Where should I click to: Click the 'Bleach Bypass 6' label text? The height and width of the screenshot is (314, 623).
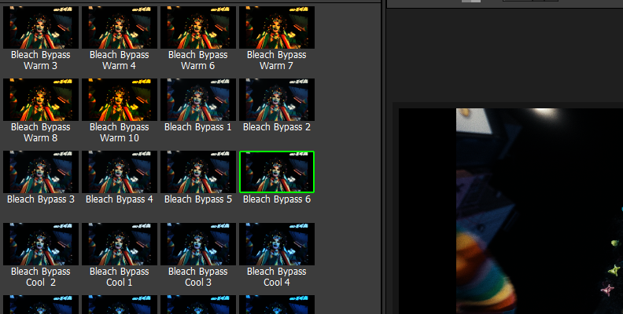coord(277,199)
